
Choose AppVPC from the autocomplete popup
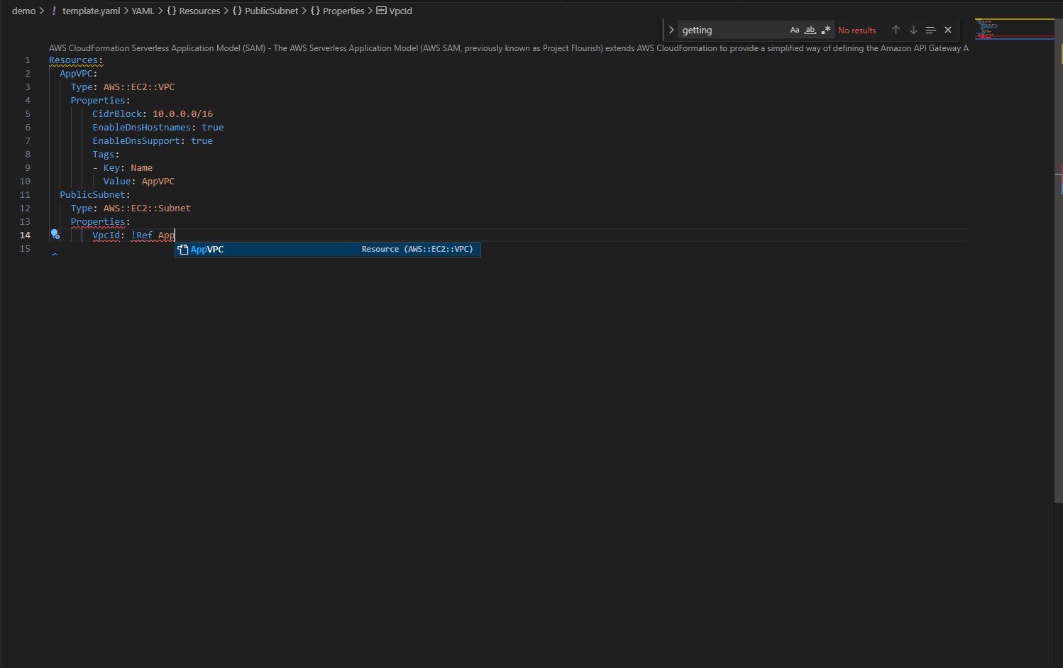[x=206, y=249]
